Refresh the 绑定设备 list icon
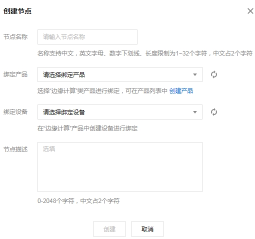Image resolution: width=255 pixels, height=239 pixels. [214, 112]
